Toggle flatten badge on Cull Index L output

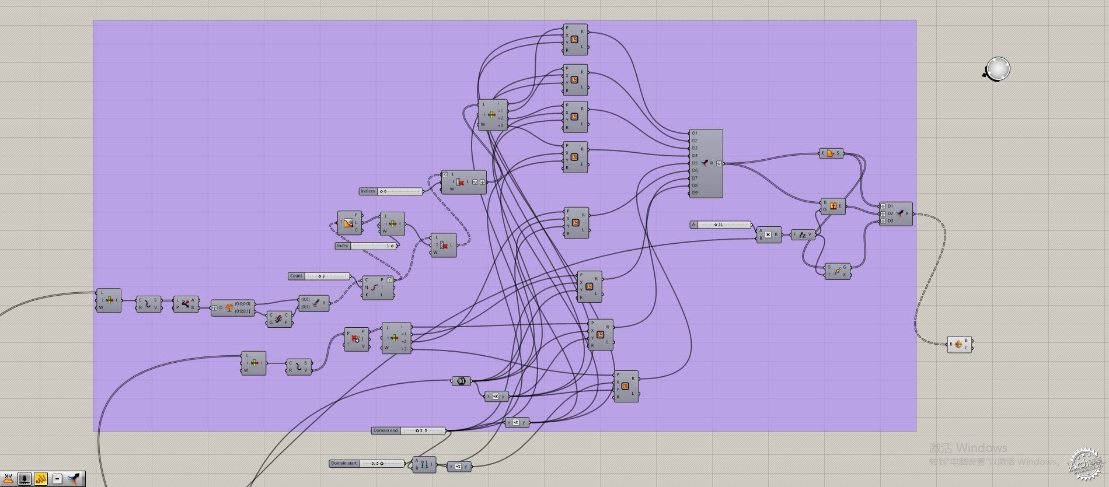coord(482,182)
